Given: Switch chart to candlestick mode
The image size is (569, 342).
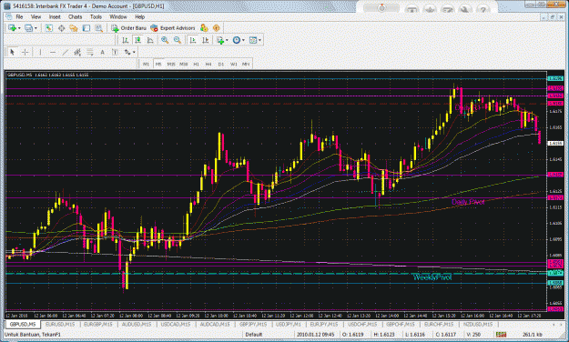Looking at the screenshot, I should coord(137,40).
